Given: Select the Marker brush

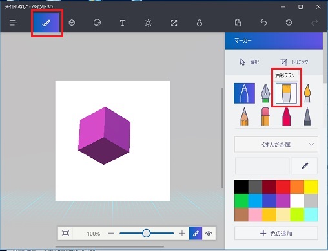Looking at the screenshot, I should (x=245, y=93).
